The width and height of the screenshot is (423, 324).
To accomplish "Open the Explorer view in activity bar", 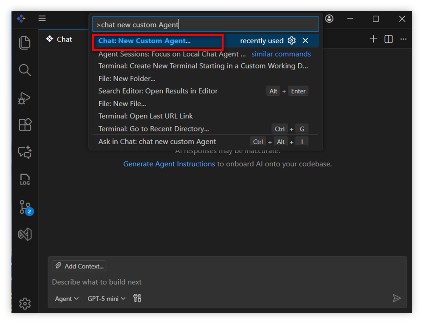I will point(25,43).
